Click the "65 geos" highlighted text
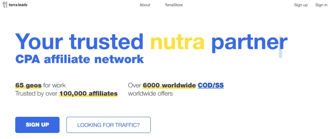Screen dimensions: 329x139 28,85
